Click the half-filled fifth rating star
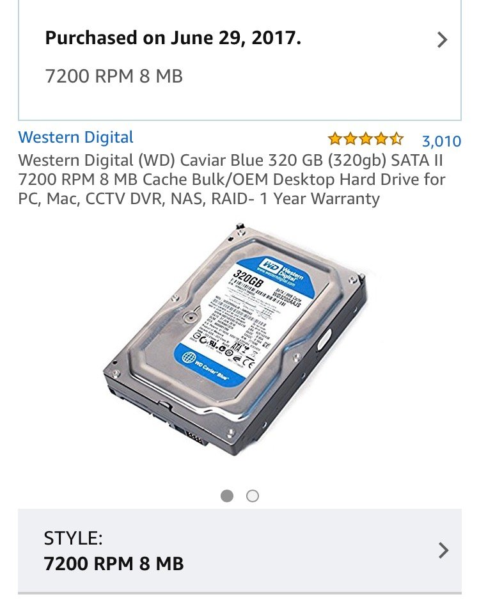 click(x=397, y=139)
